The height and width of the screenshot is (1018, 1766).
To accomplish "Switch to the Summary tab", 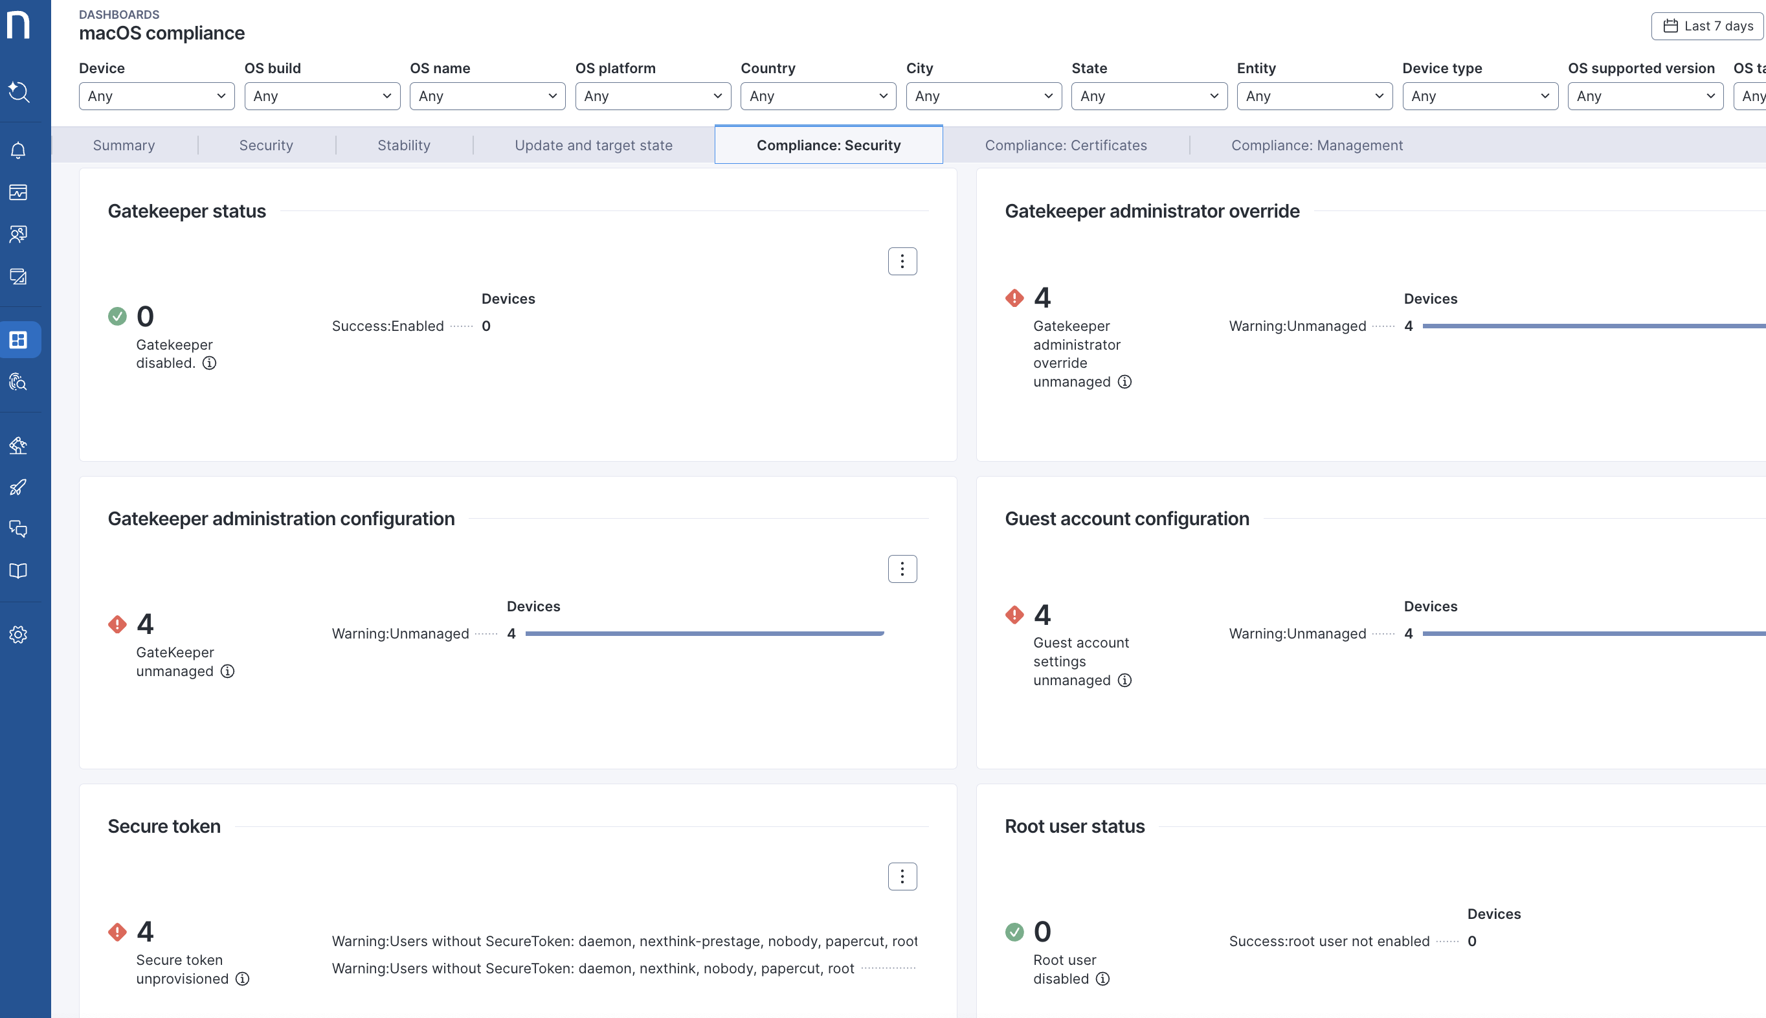I will pos(124,146).
